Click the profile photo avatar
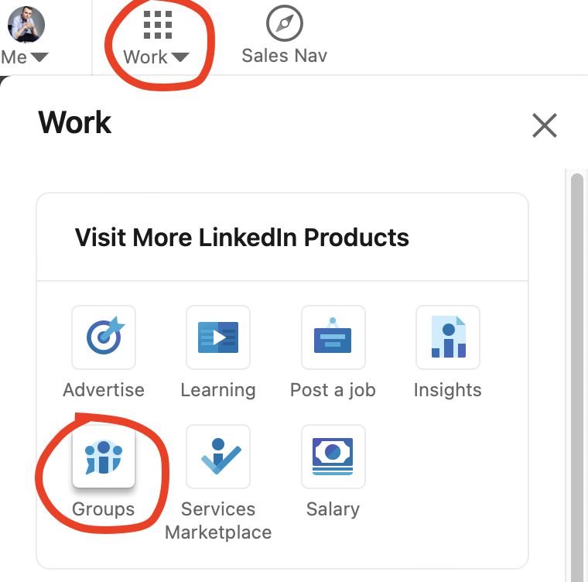Image resolution: width=588 pixels, height=582 pixels. point(26,23)
